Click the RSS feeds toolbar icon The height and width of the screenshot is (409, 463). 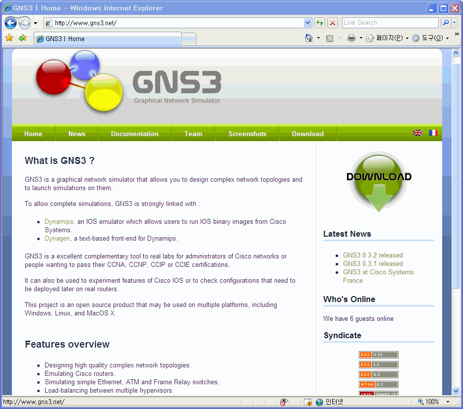(x=330, y=38)
